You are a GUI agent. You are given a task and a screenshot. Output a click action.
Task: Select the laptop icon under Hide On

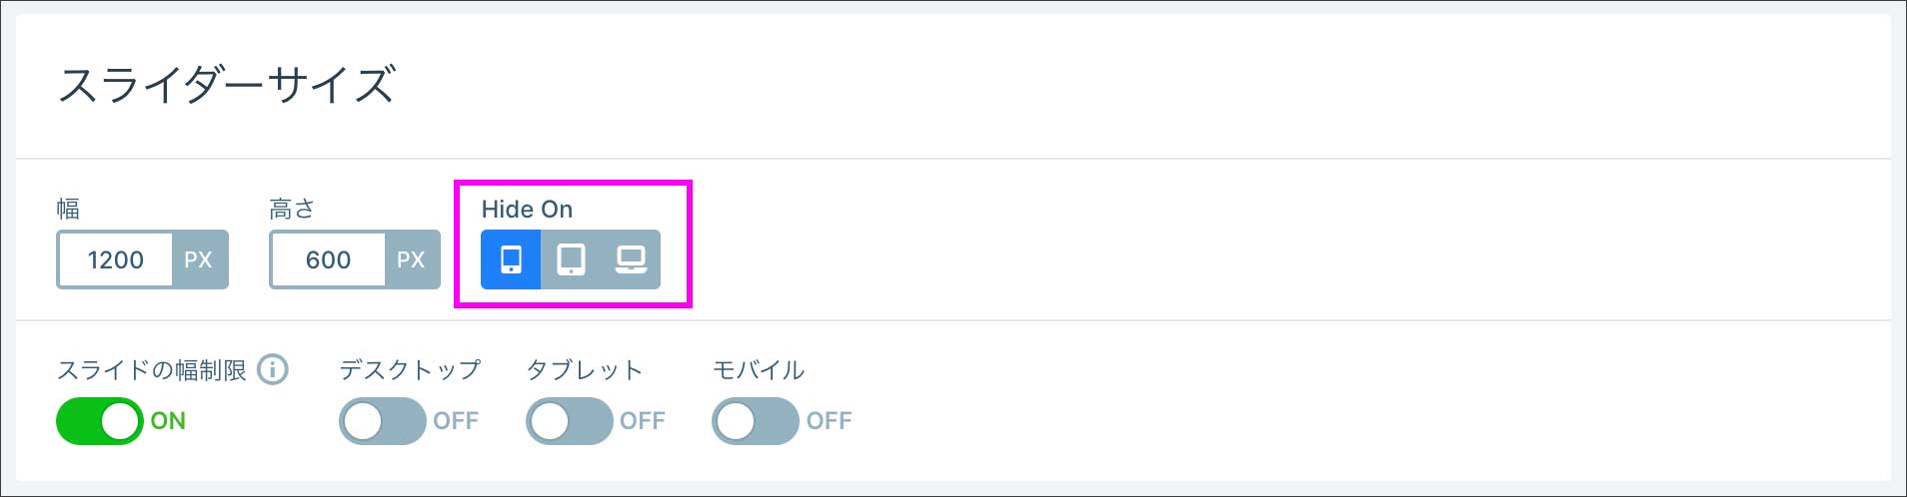tap(631, 259)
